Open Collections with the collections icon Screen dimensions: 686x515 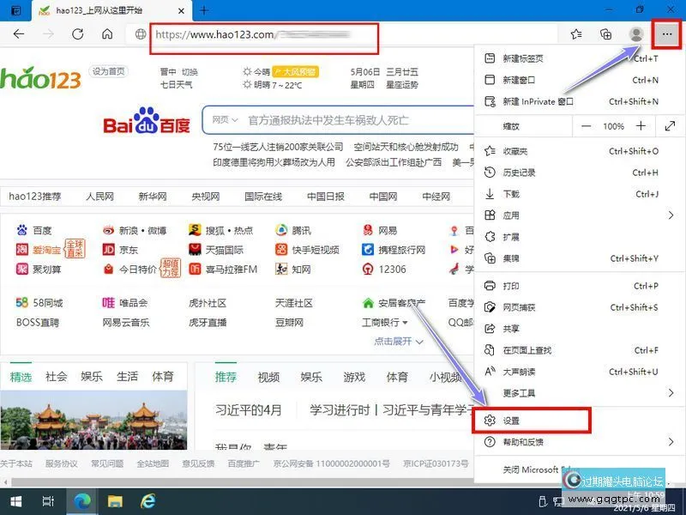point(606,34)
